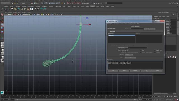Click the range slider bar below timeline
179x101 pixels.
tap(76, 100)
